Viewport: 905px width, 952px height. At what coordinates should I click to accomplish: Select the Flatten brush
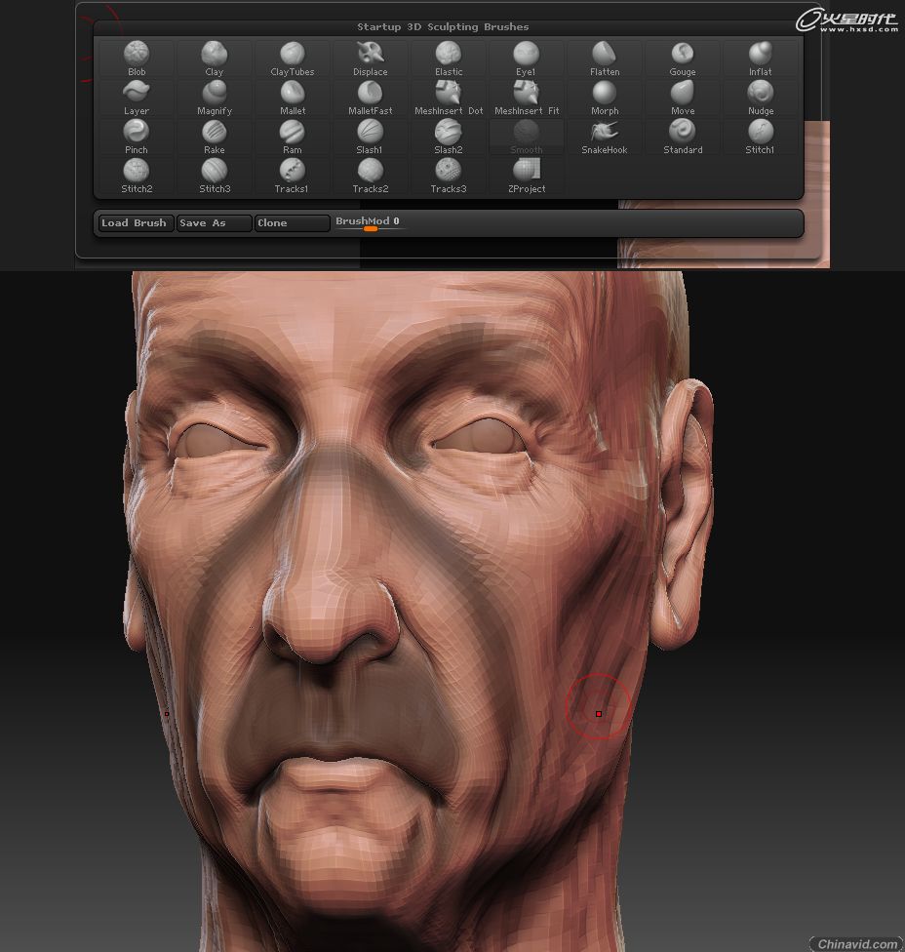coord(605,54)
